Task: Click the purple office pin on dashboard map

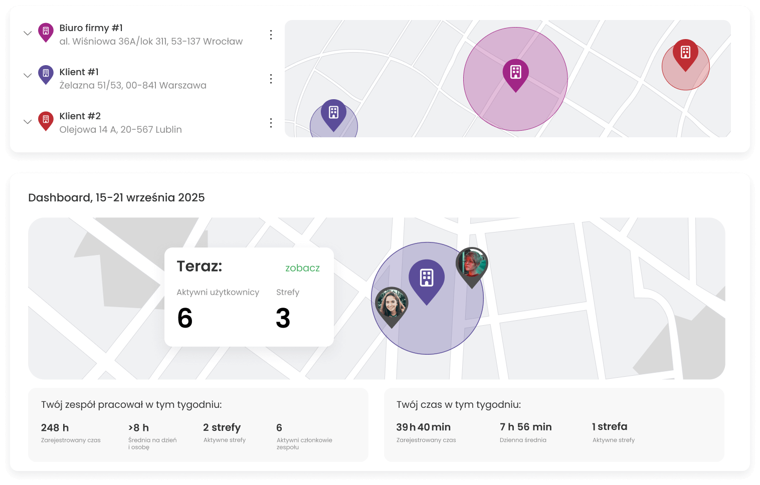Action: coord(427,279)
